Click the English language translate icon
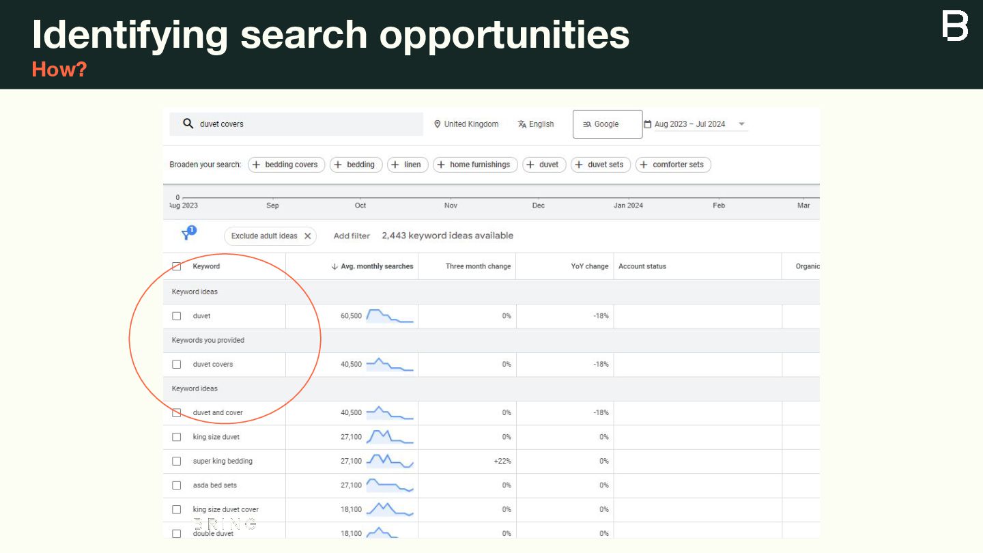The width and height of the screenshot is (983, 553). (x=522, y=124)
